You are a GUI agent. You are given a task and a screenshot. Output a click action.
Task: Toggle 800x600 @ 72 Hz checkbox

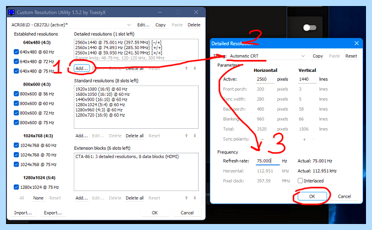point(16,113)
